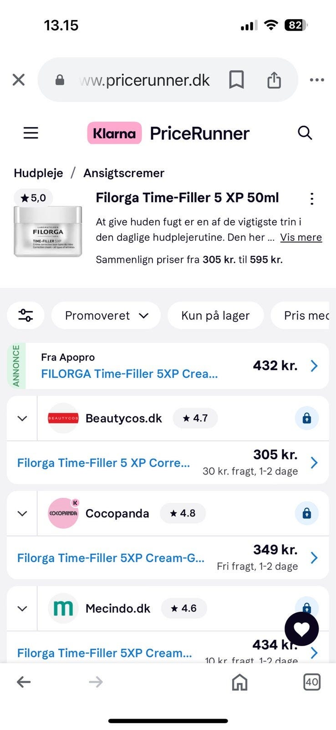Screen dimensions: 336x730
Task: Tap the search magnifier icon
Action: coord(305,133)
